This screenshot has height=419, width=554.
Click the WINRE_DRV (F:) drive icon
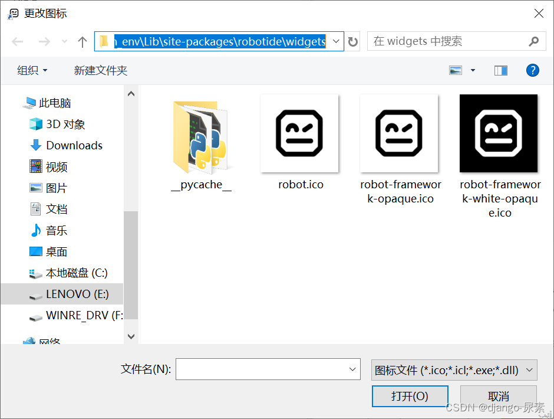click(36, 317)
